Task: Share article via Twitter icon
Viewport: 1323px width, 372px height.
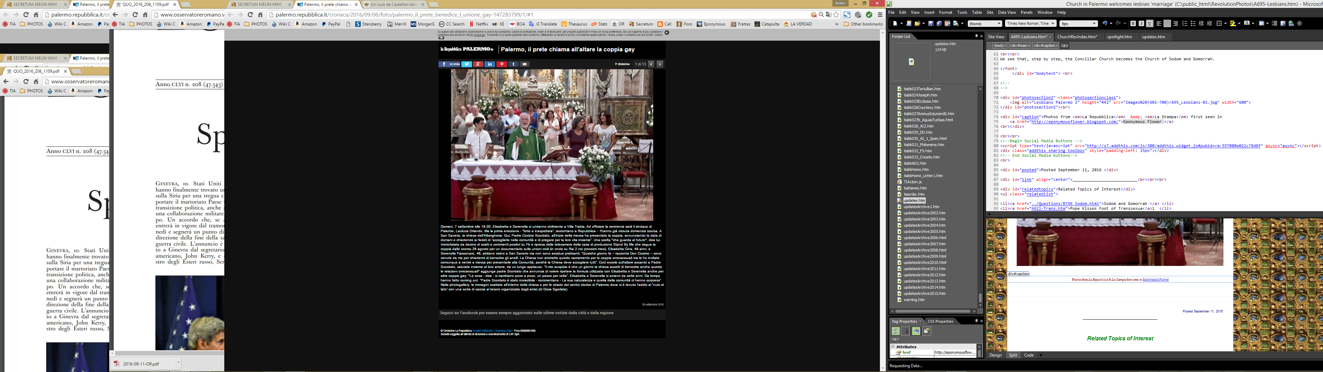Action: [466, 64]
